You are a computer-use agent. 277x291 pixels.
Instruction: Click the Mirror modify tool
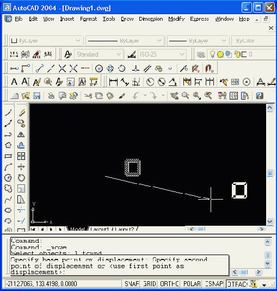coord(21,134)
